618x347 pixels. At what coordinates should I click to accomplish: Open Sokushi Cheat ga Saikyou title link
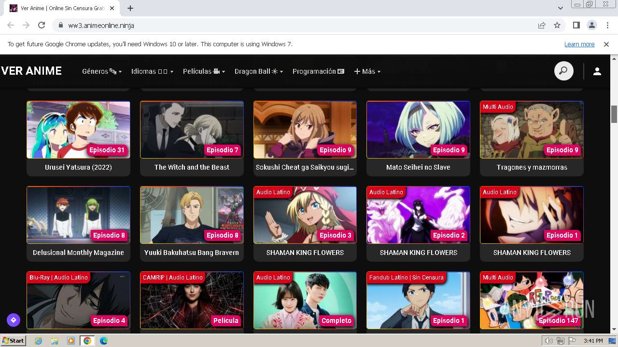coord(305,167)
